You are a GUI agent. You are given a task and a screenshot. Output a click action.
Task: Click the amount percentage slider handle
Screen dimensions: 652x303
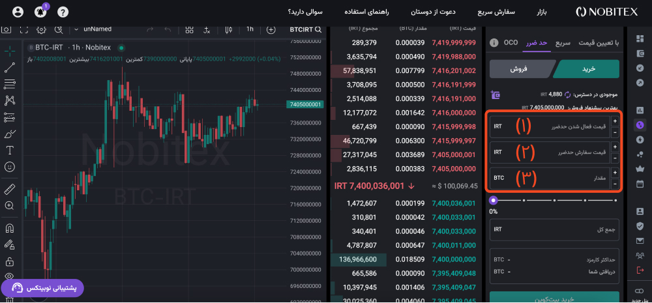point(494,200)
